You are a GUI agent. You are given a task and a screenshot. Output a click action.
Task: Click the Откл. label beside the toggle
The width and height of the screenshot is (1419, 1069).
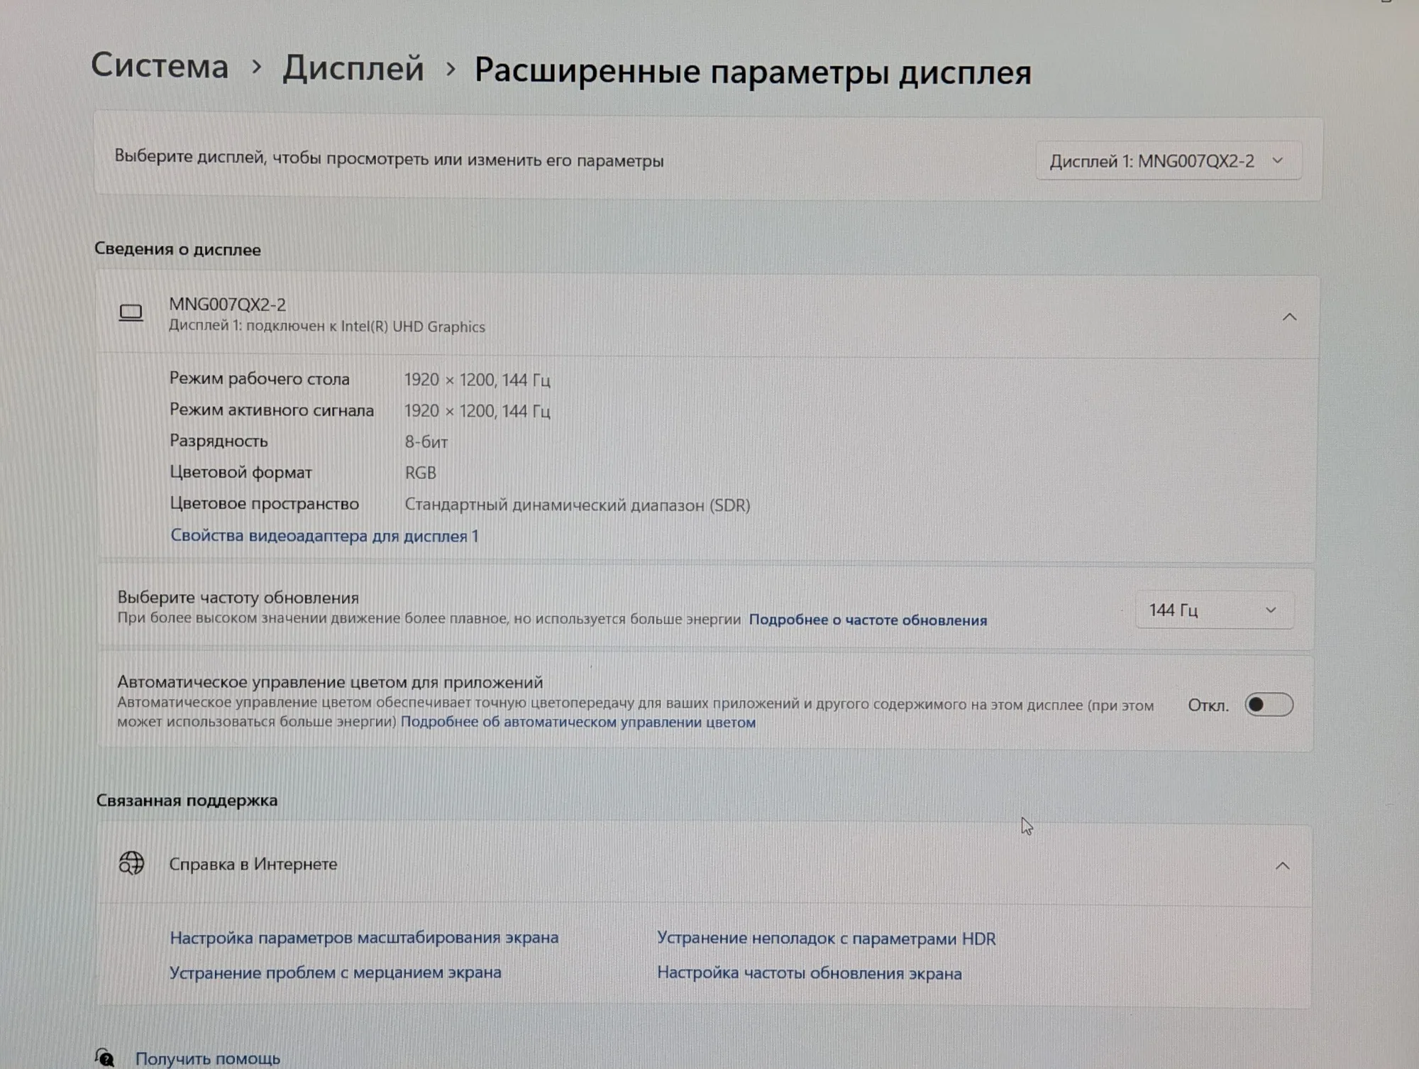click(x=1208, y=706)
